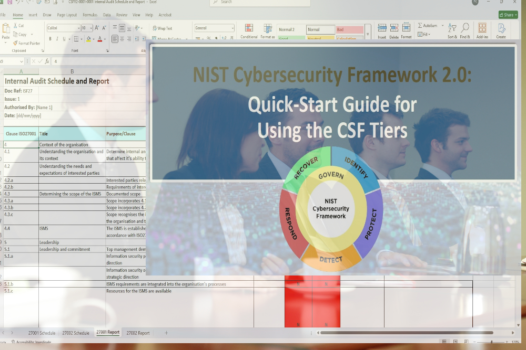
Task: Open the 27002 Report sheet tab
Action: click(x=138, y=333)
